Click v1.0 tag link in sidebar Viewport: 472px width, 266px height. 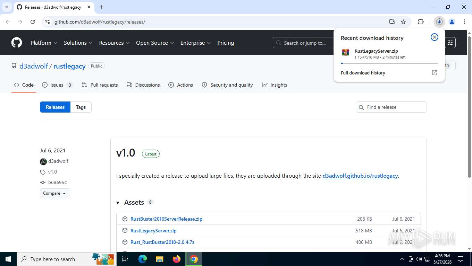[x=52, y=172]
